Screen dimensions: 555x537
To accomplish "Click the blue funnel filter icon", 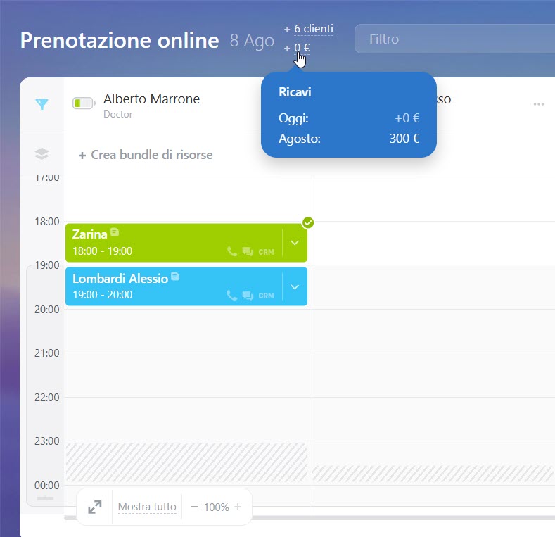I will (x=42, y=104).
